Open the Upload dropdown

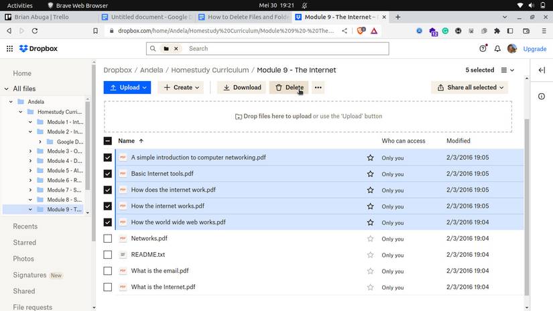tap(127, 87)
